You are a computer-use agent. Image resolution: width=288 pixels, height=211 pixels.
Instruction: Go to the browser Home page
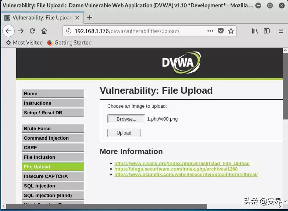(44, 31)
